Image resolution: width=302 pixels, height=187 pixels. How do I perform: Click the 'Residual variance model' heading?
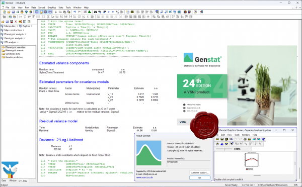58,121
